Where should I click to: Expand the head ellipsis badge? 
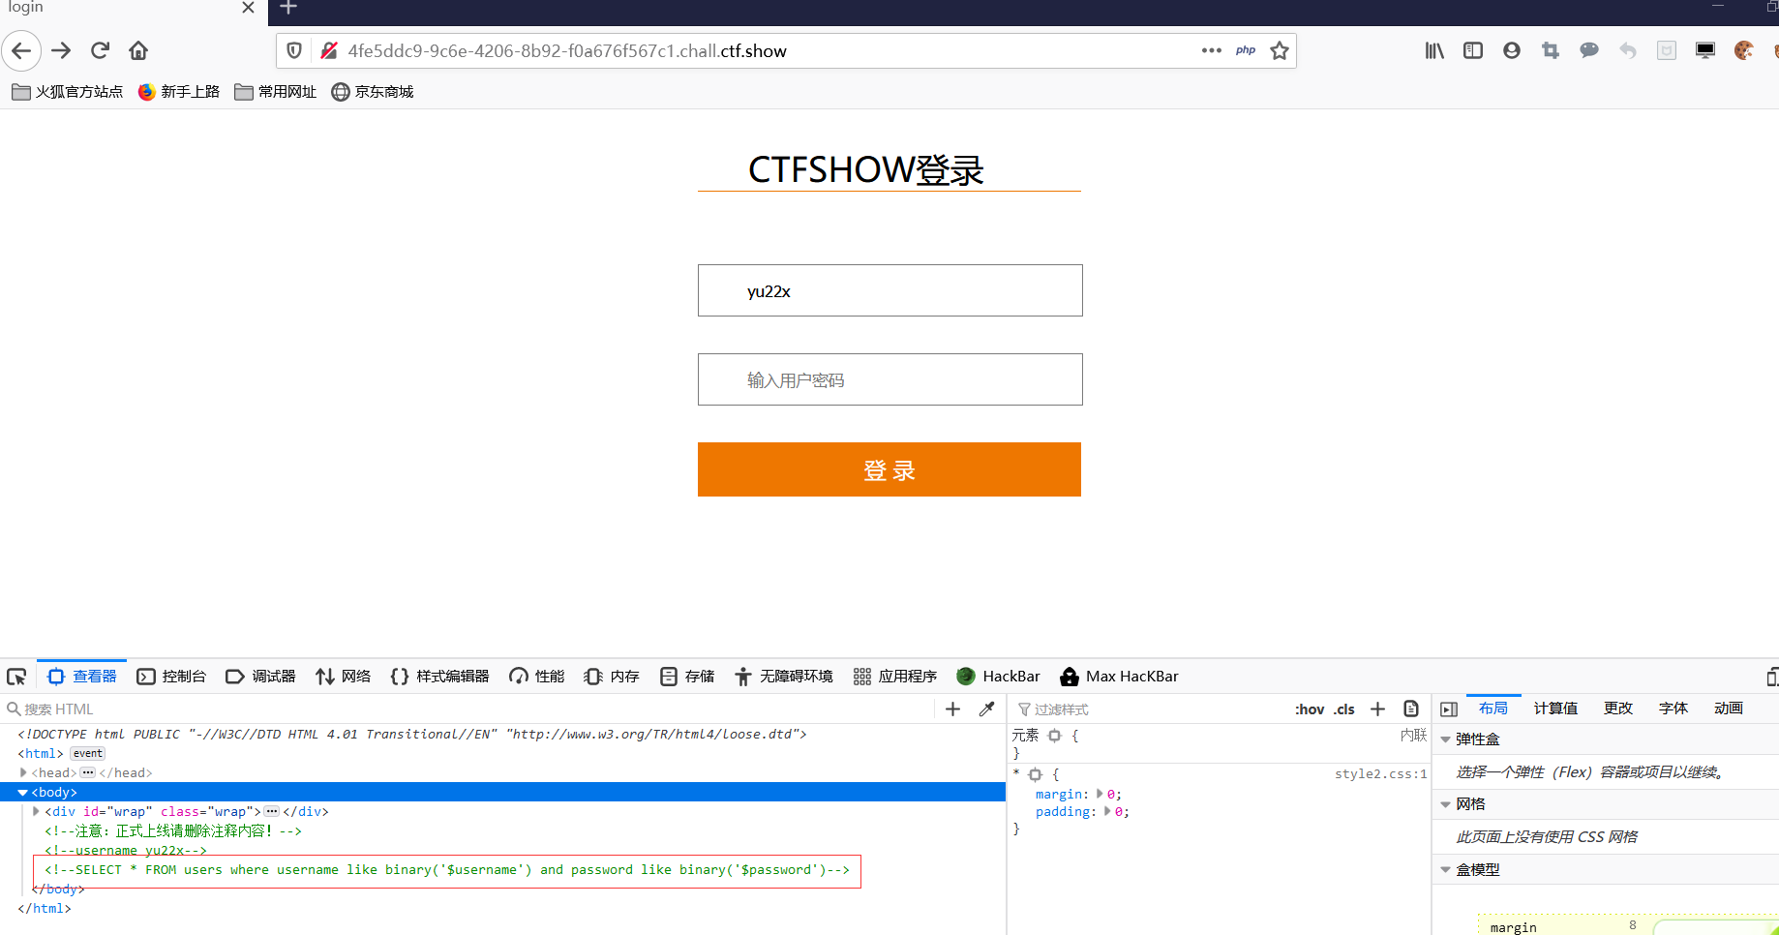click(x=88, y=772)
